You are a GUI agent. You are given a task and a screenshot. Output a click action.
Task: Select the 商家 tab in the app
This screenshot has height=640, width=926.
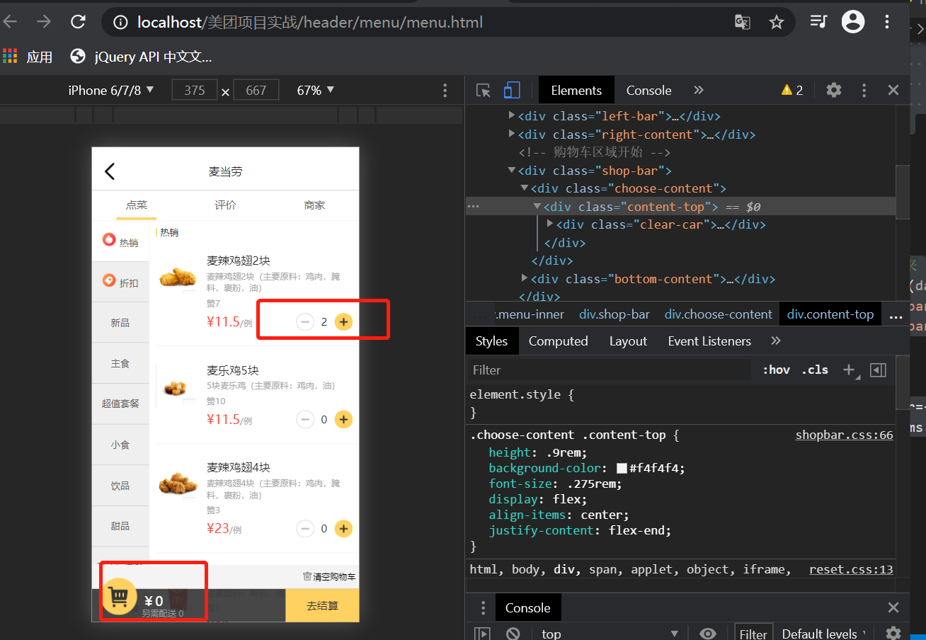click(314, 205)
